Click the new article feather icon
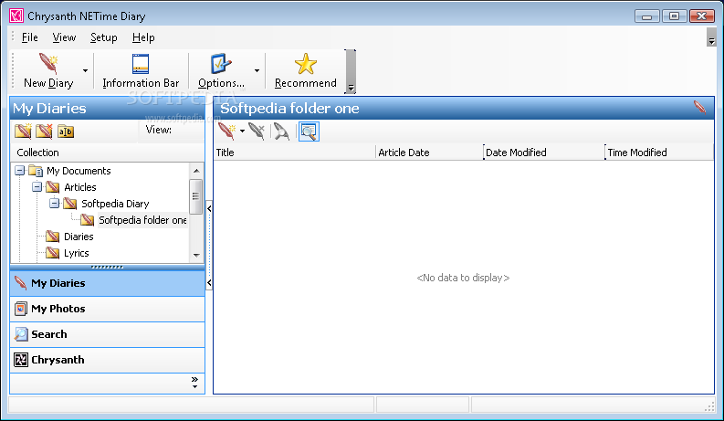Image resolution: width=724 pixels, height=421 pixels. click(226, 132)
